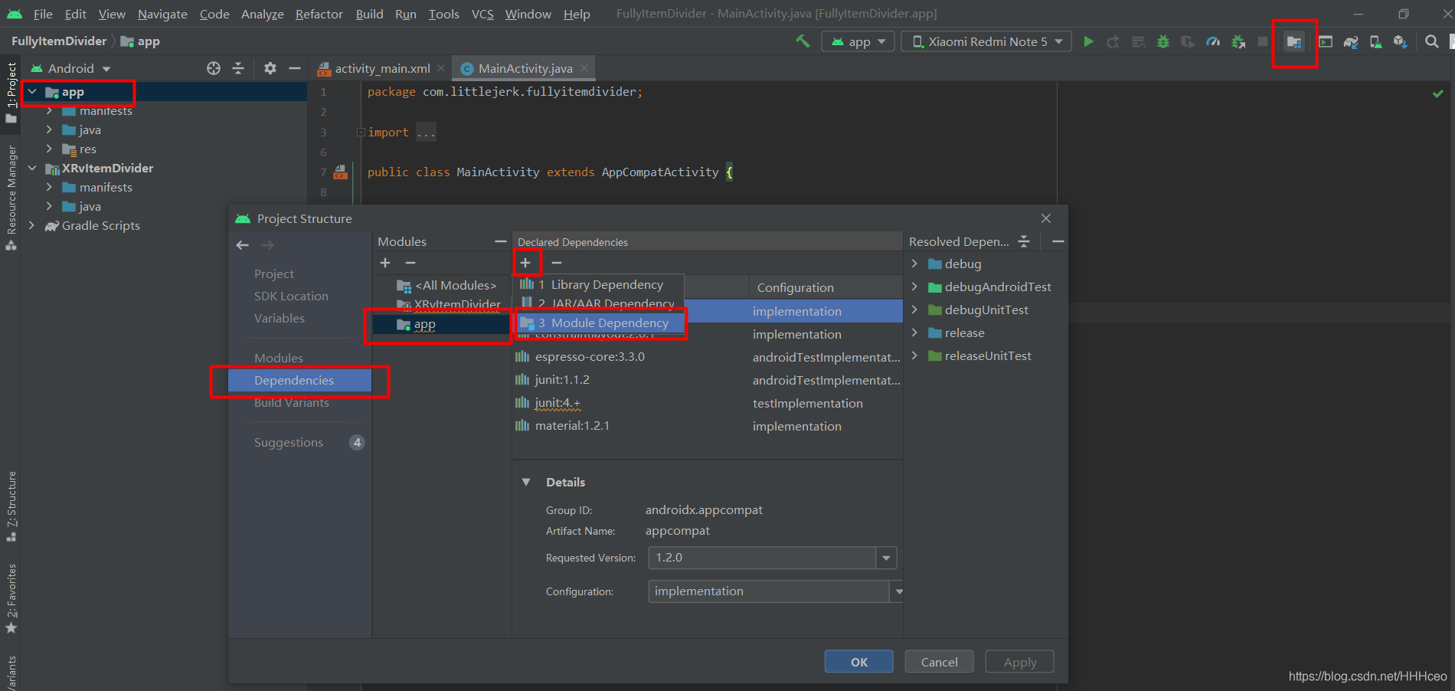Click the back arrow in Project Structure
The image size is (1455, 691).
(243, 245)
